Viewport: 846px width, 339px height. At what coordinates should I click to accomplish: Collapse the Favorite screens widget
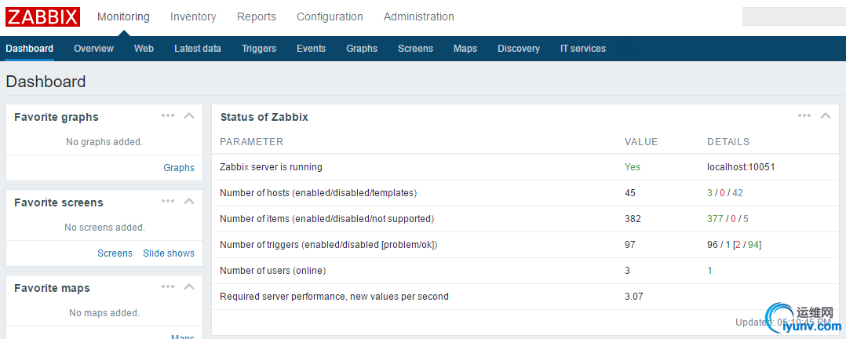pyautogui.click(x=188, y=201)
